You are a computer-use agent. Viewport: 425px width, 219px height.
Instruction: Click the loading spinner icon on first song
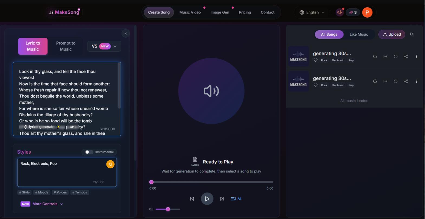375,57
